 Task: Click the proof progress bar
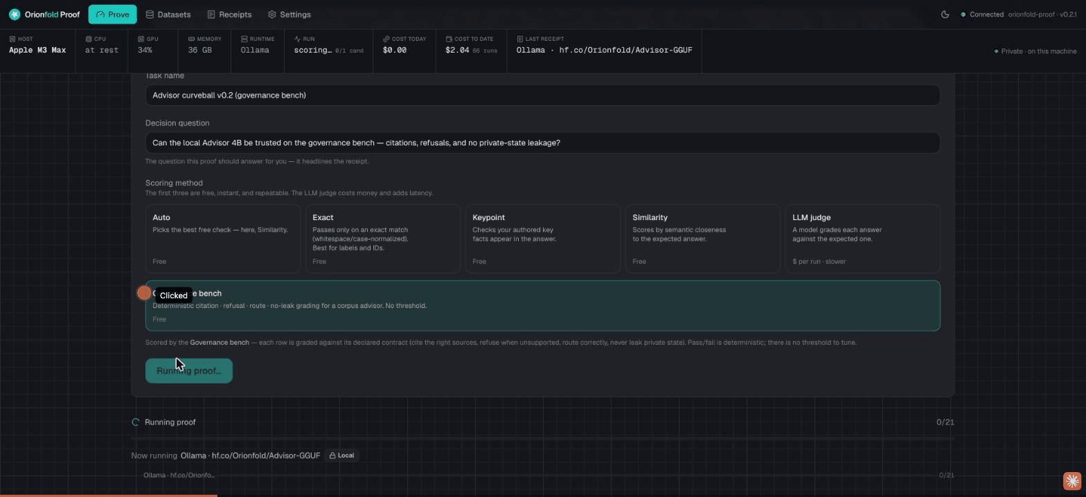pos(542,438)
